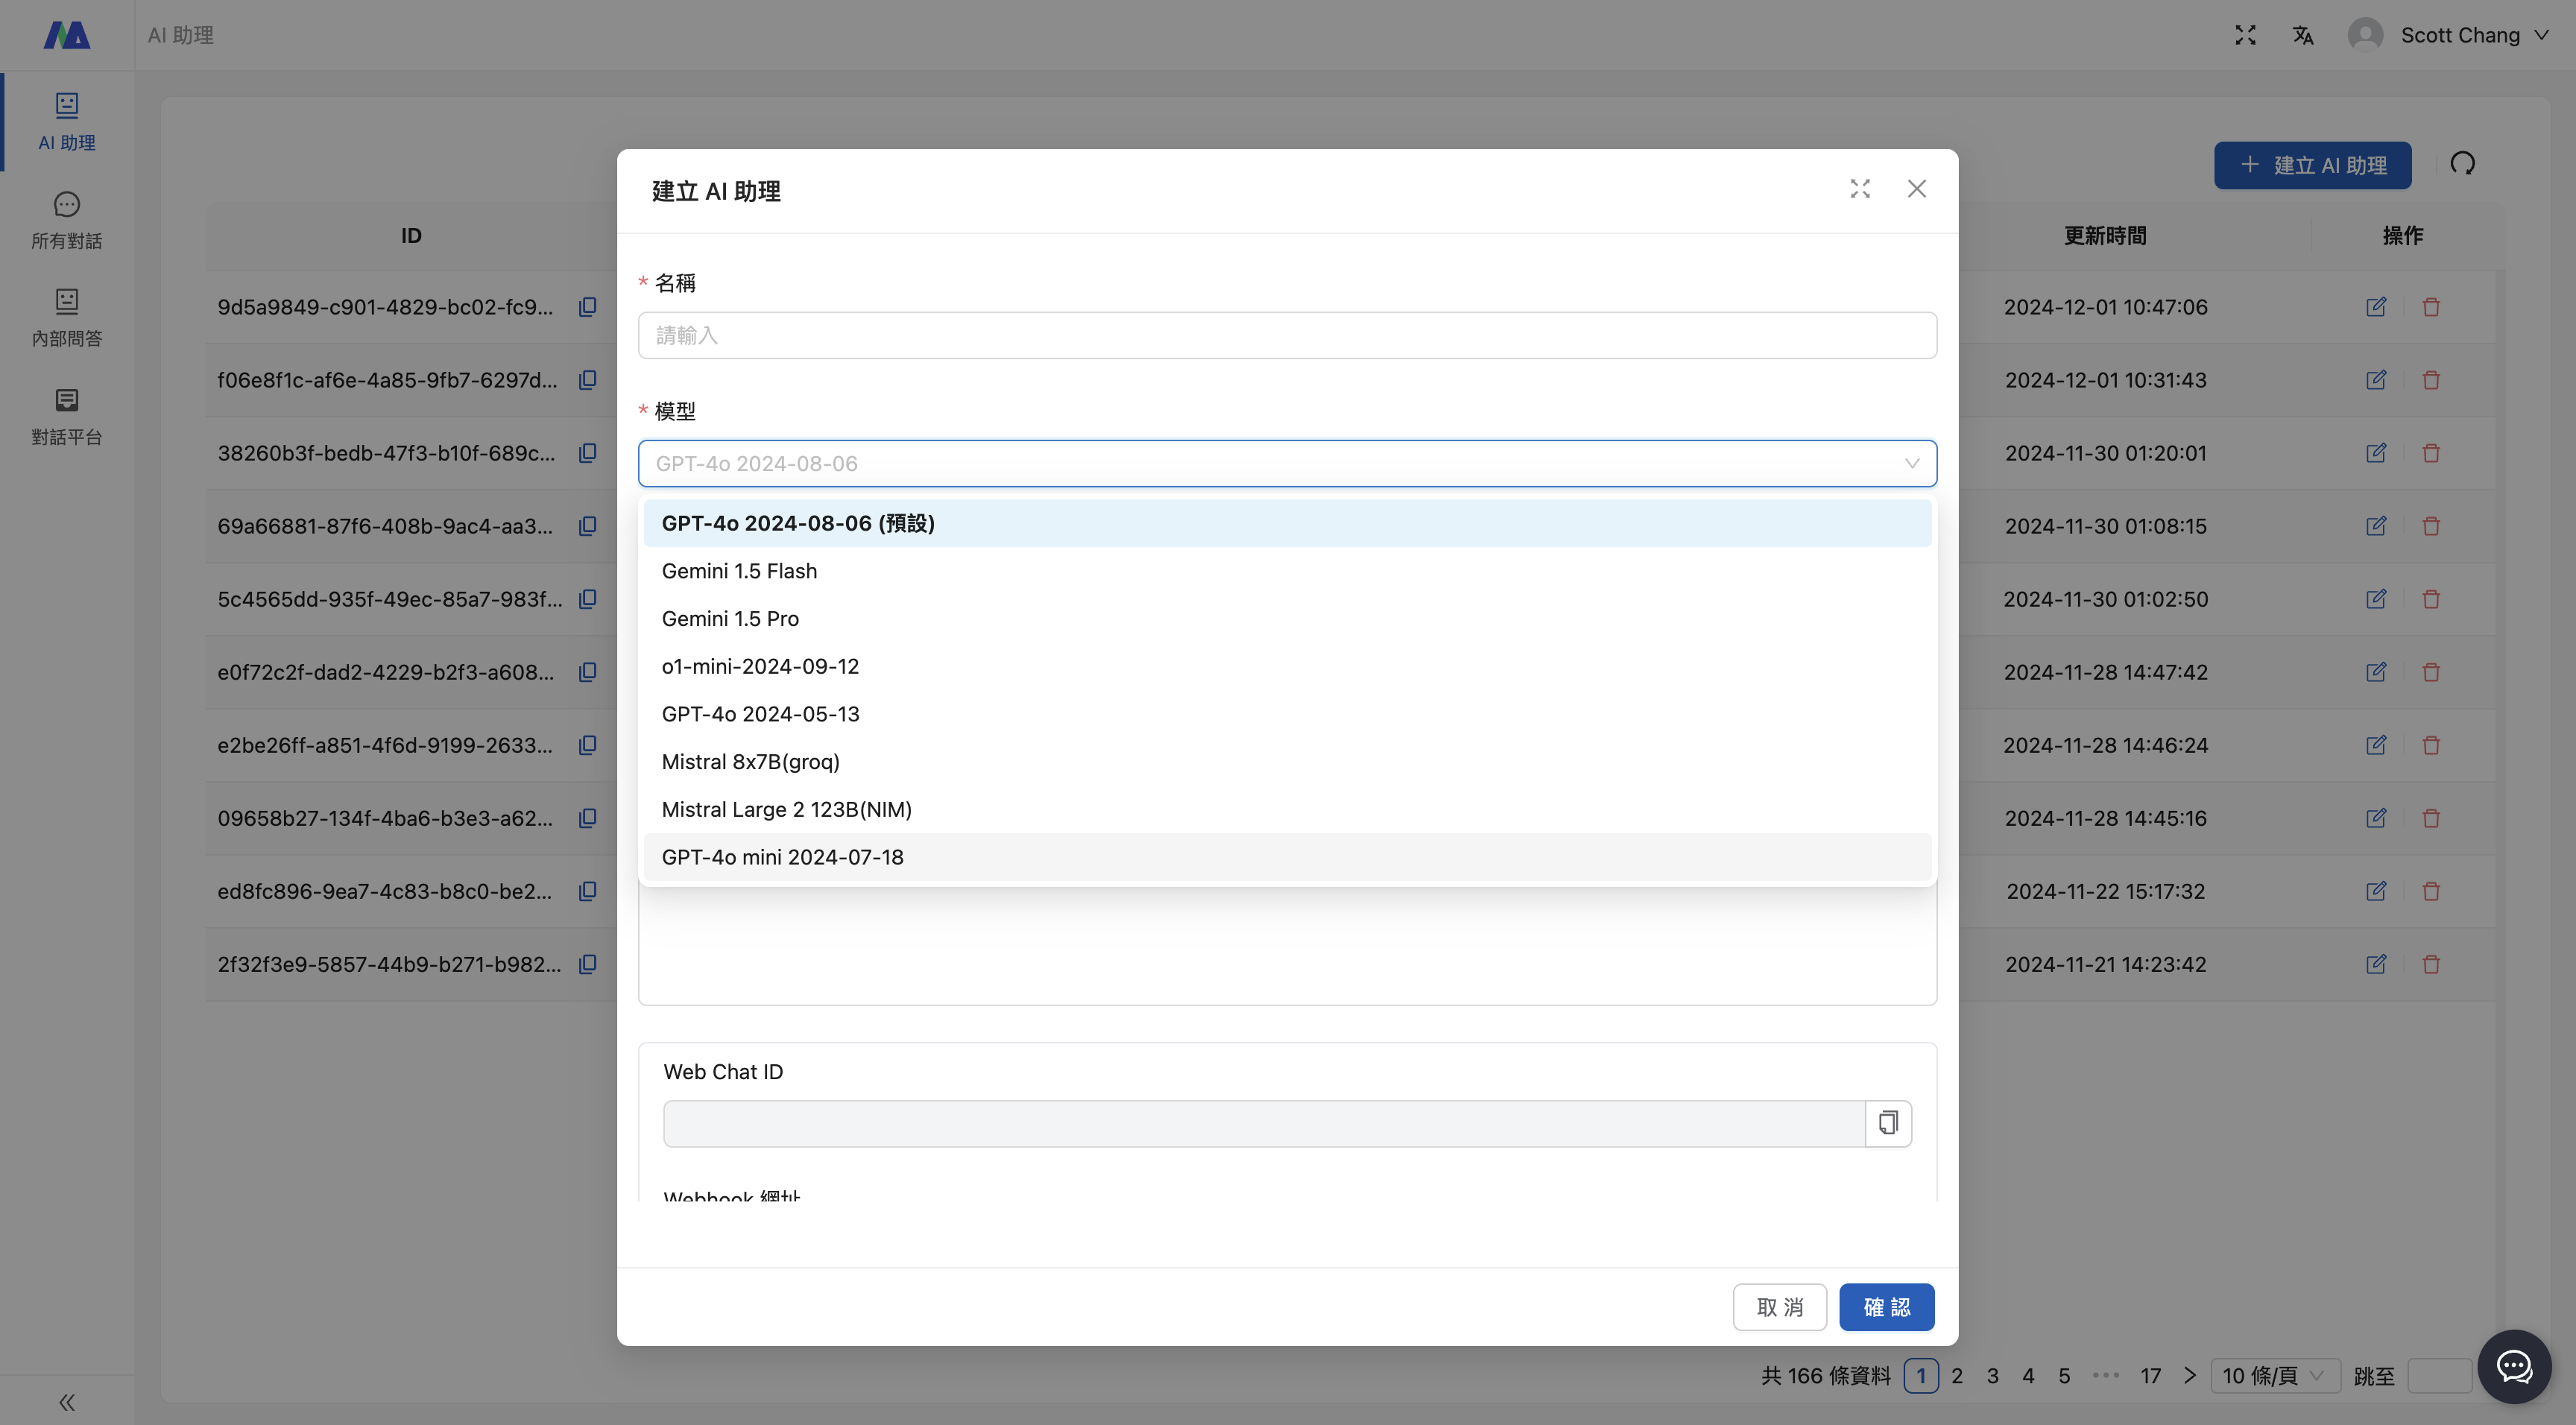
Task: Click the 取消 cancel button
Action: coord(1779,1307)
